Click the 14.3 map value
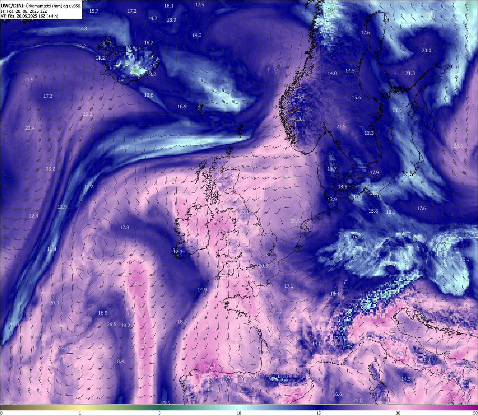Viewport: 478px width, 416px height. [x=197, y=35]
